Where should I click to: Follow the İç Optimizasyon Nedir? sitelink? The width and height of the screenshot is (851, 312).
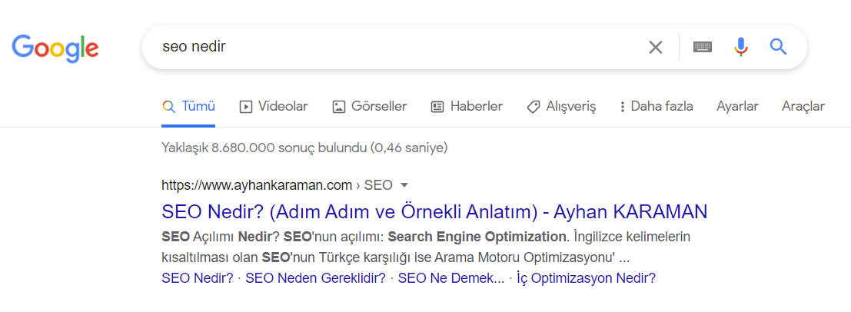coord(586,279)
